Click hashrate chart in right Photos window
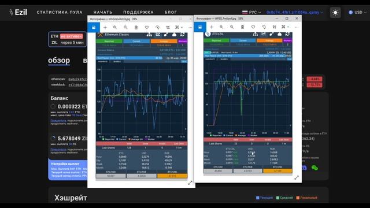 (x=248, y=98)
